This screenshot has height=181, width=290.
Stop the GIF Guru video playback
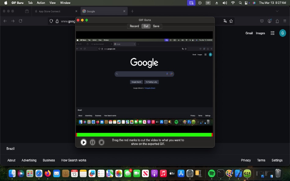coord(101,142)
